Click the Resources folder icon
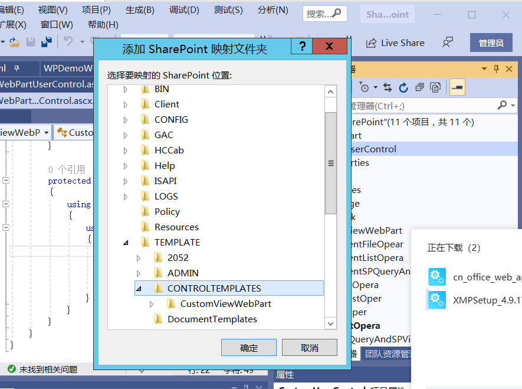Screen dimensions: 522x389 click(145, 227)
